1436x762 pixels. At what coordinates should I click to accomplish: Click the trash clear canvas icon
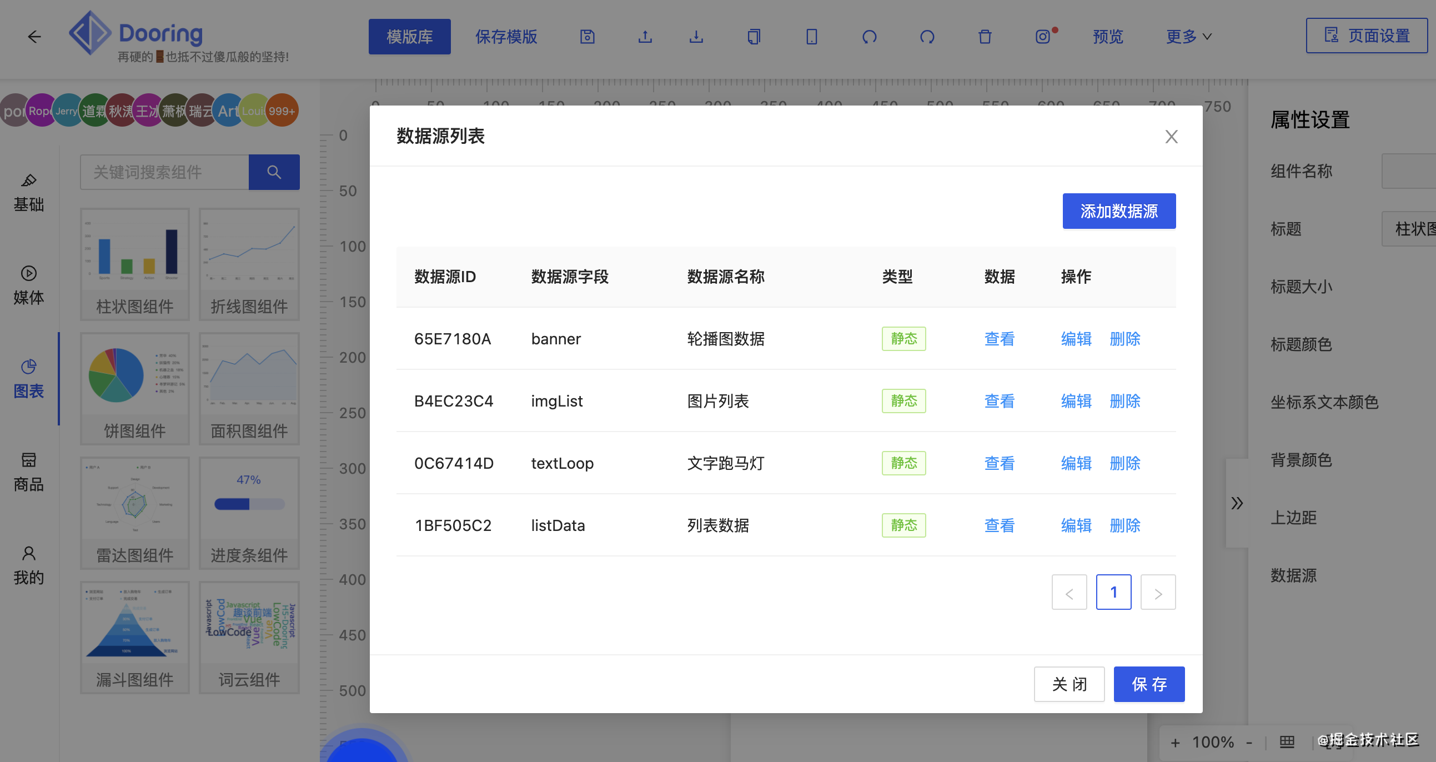tap(985, 37)
